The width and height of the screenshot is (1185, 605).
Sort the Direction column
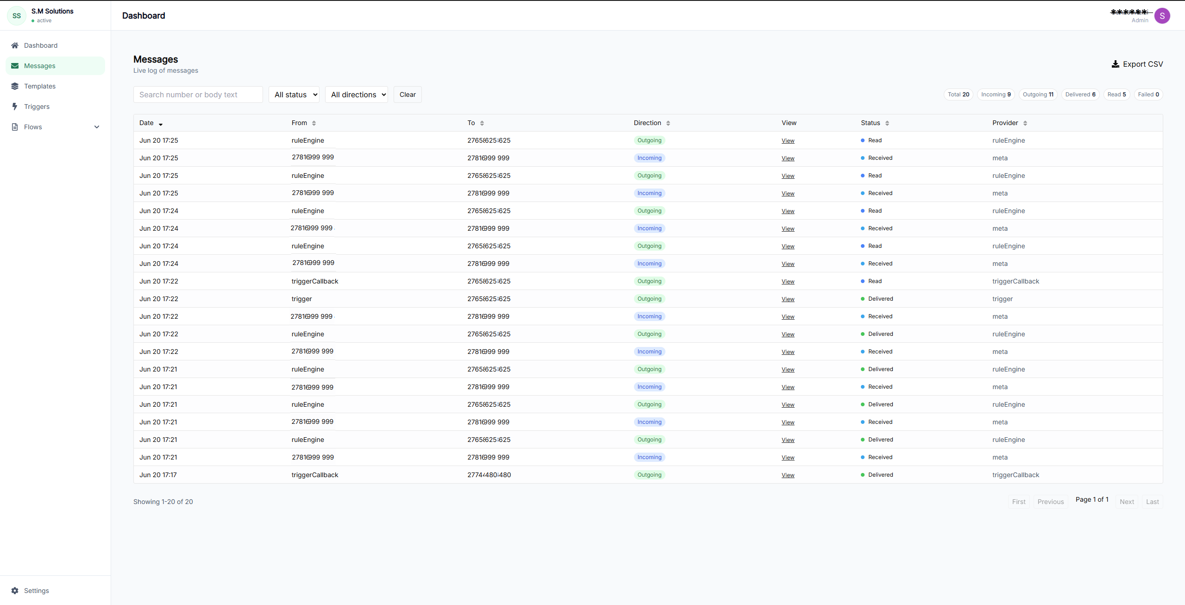668,123
